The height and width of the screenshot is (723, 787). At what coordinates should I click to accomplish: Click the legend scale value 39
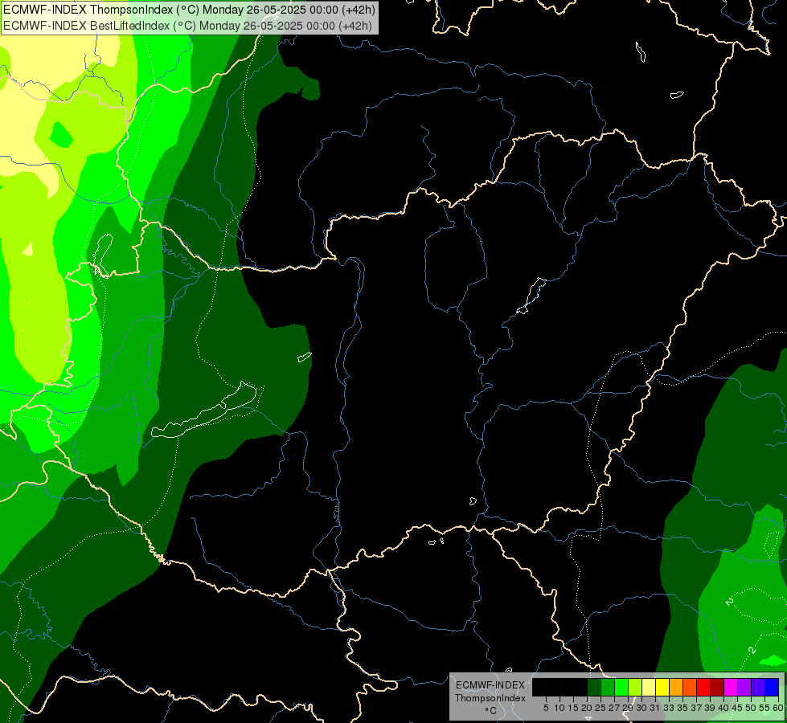(710, 708)
